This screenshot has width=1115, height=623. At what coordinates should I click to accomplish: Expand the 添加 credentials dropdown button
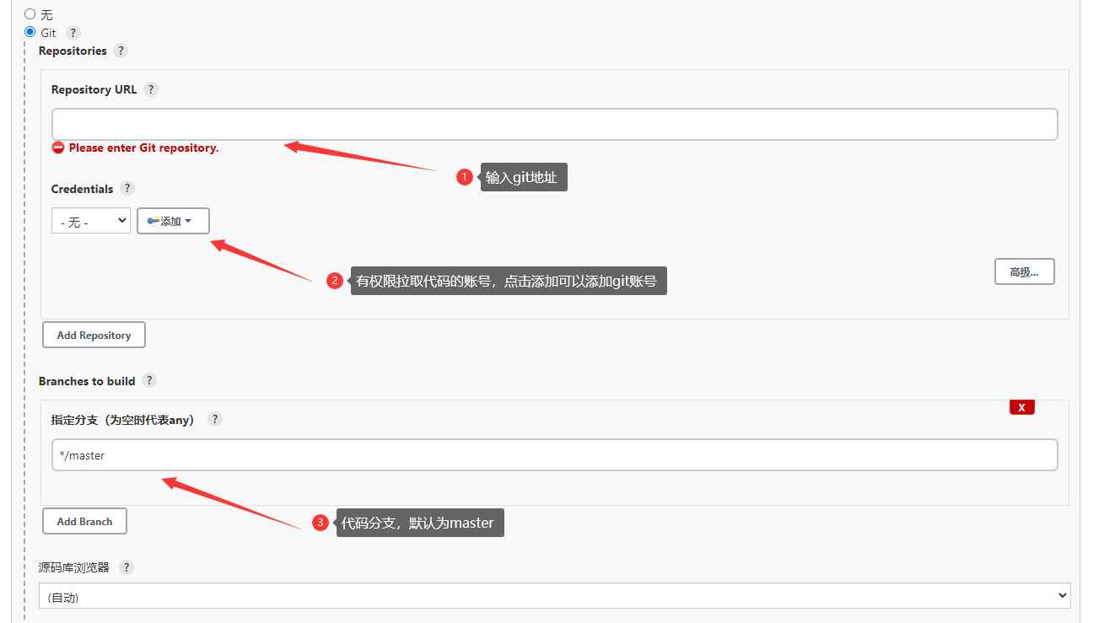(173, 221)
